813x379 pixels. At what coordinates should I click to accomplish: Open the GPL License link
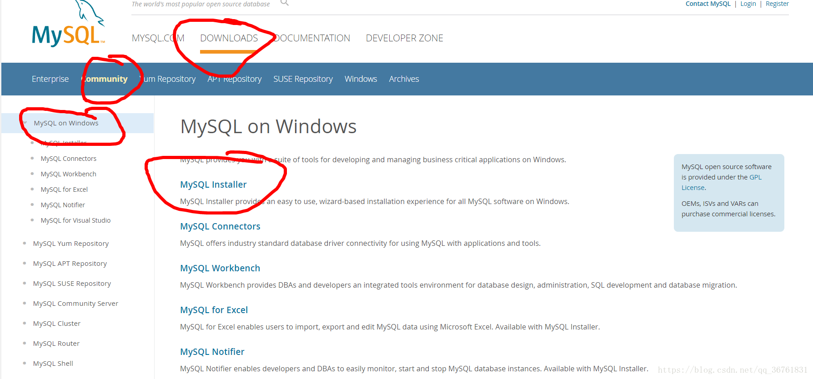point(755,177)
